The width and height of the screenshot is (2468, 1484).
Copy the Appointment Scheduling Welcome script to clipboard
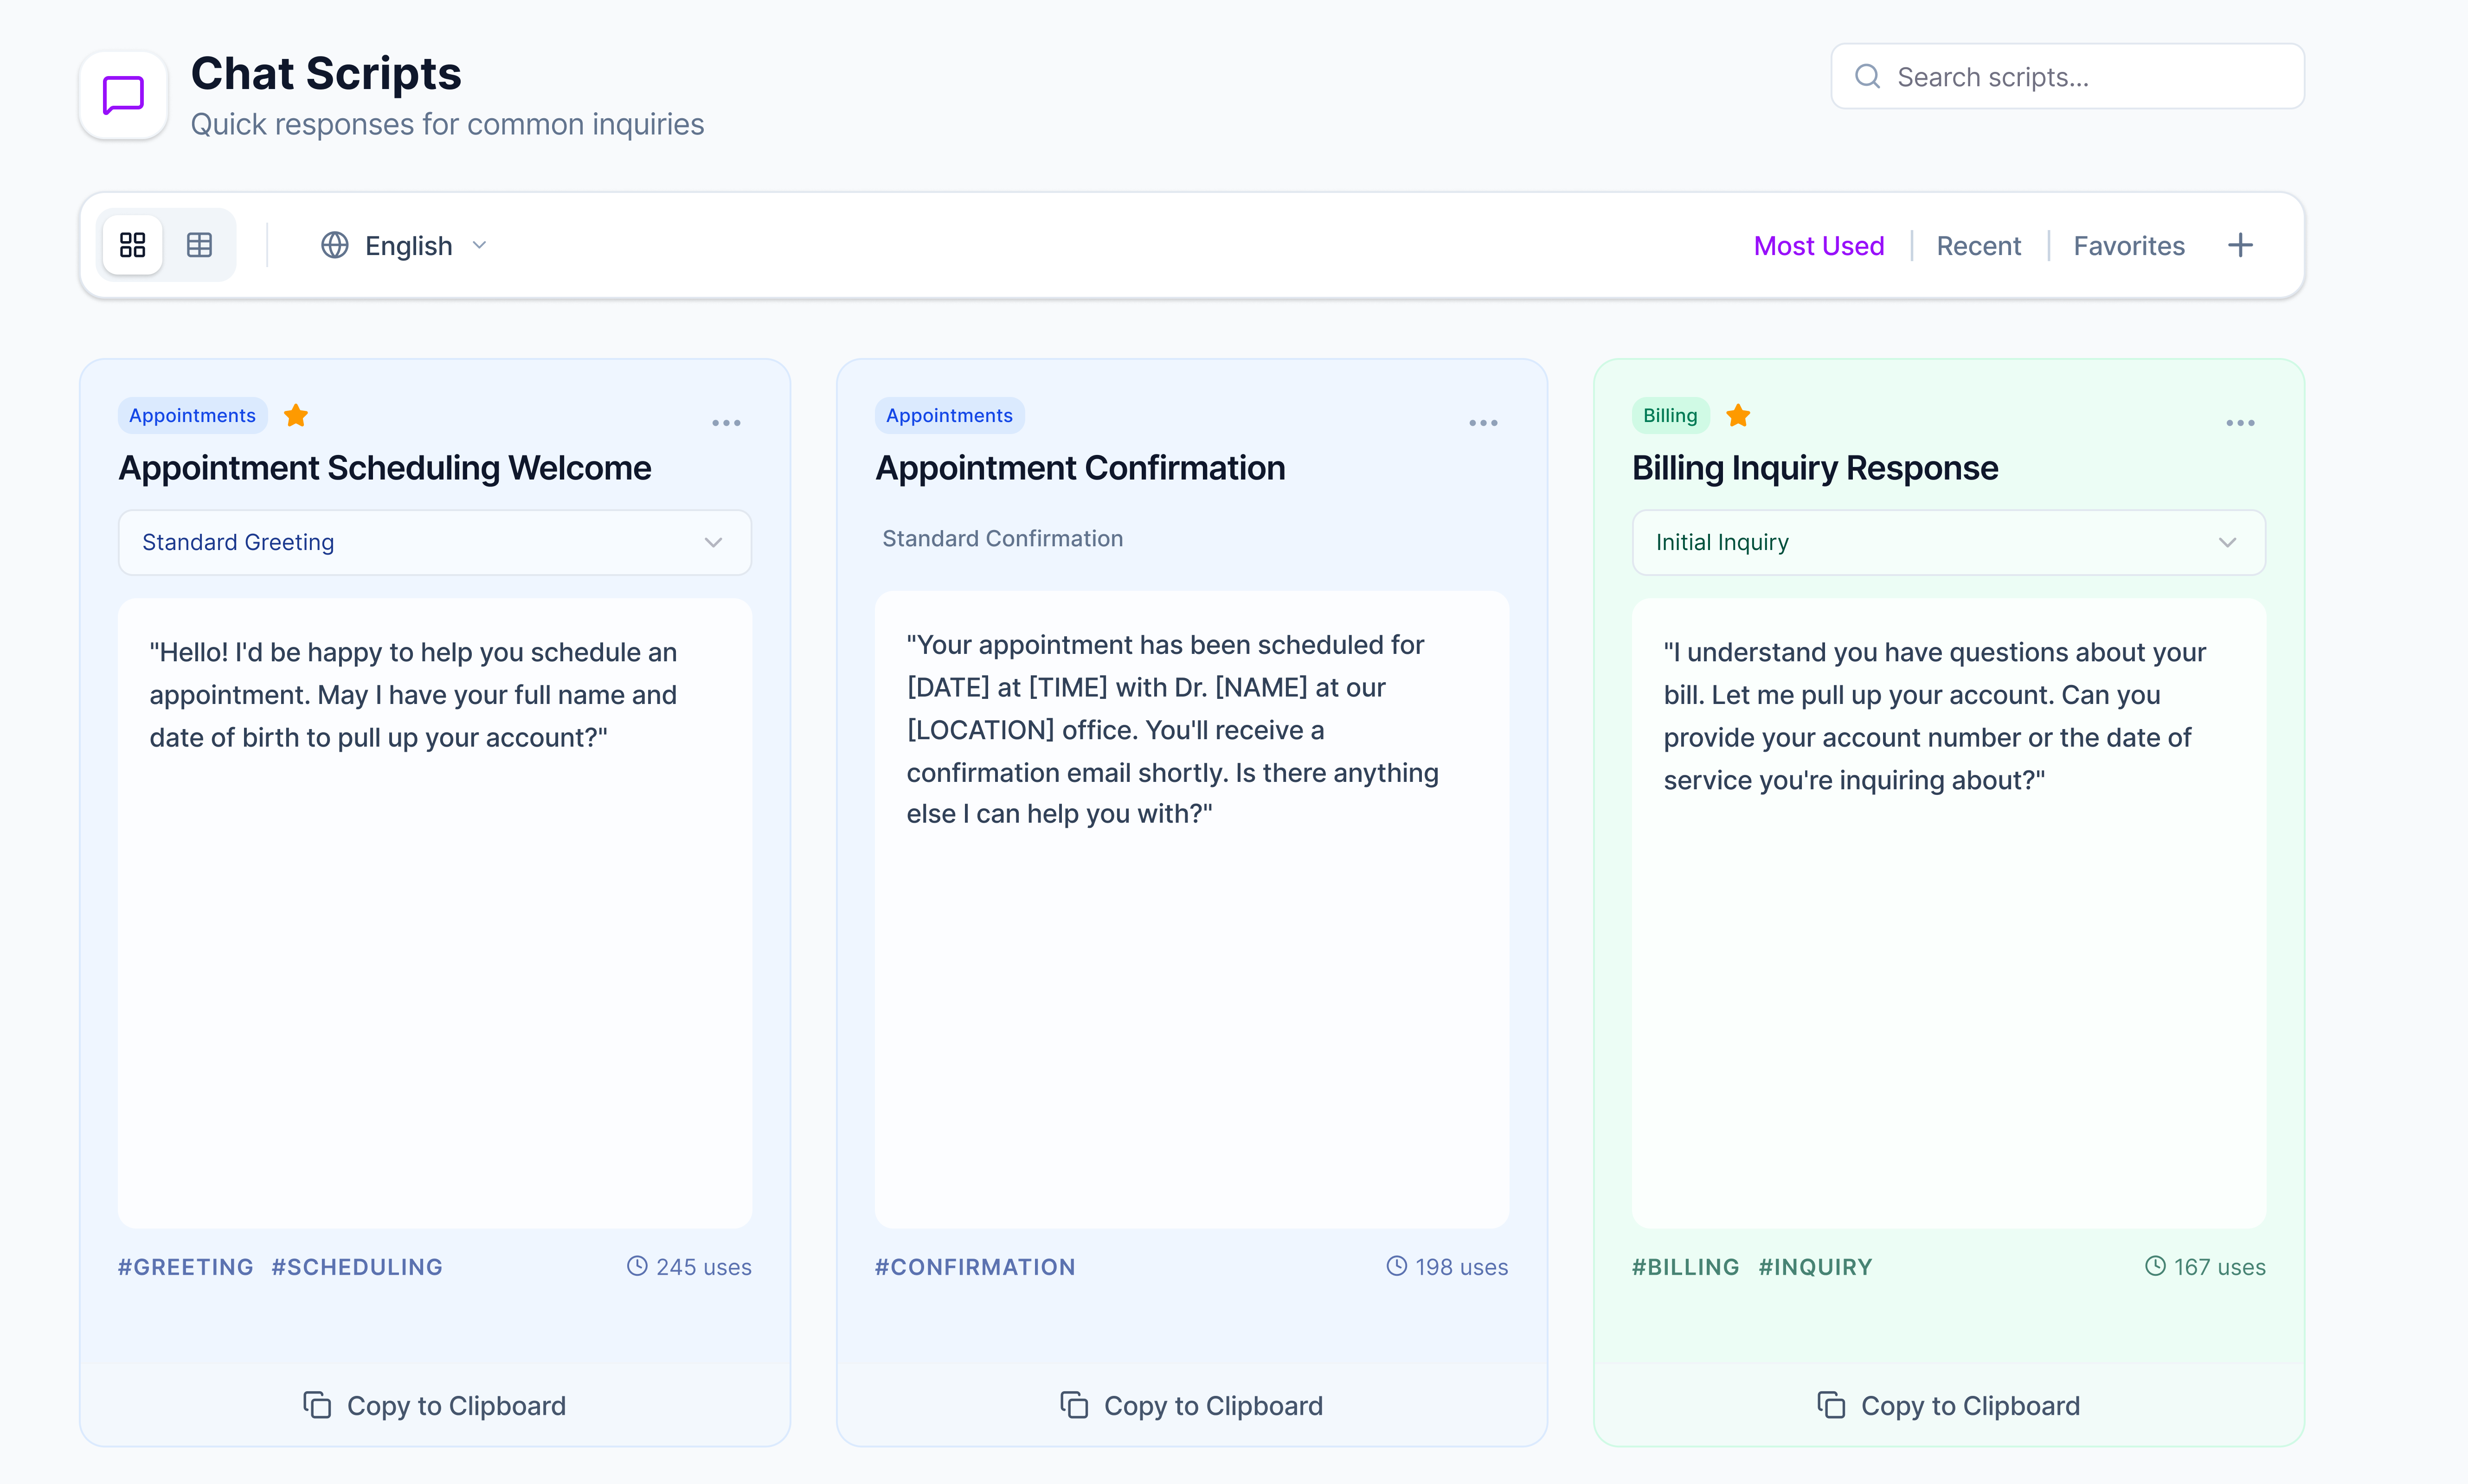click(x=434, y=1405)
